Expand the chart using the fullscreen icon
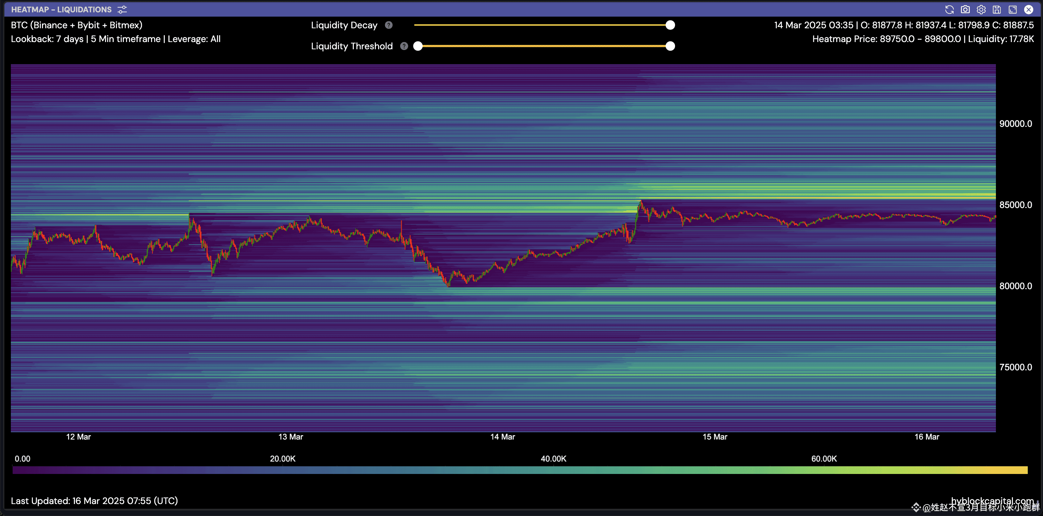The width and height of the screenshot is (1043, 516). click(x=1013, y=9)
